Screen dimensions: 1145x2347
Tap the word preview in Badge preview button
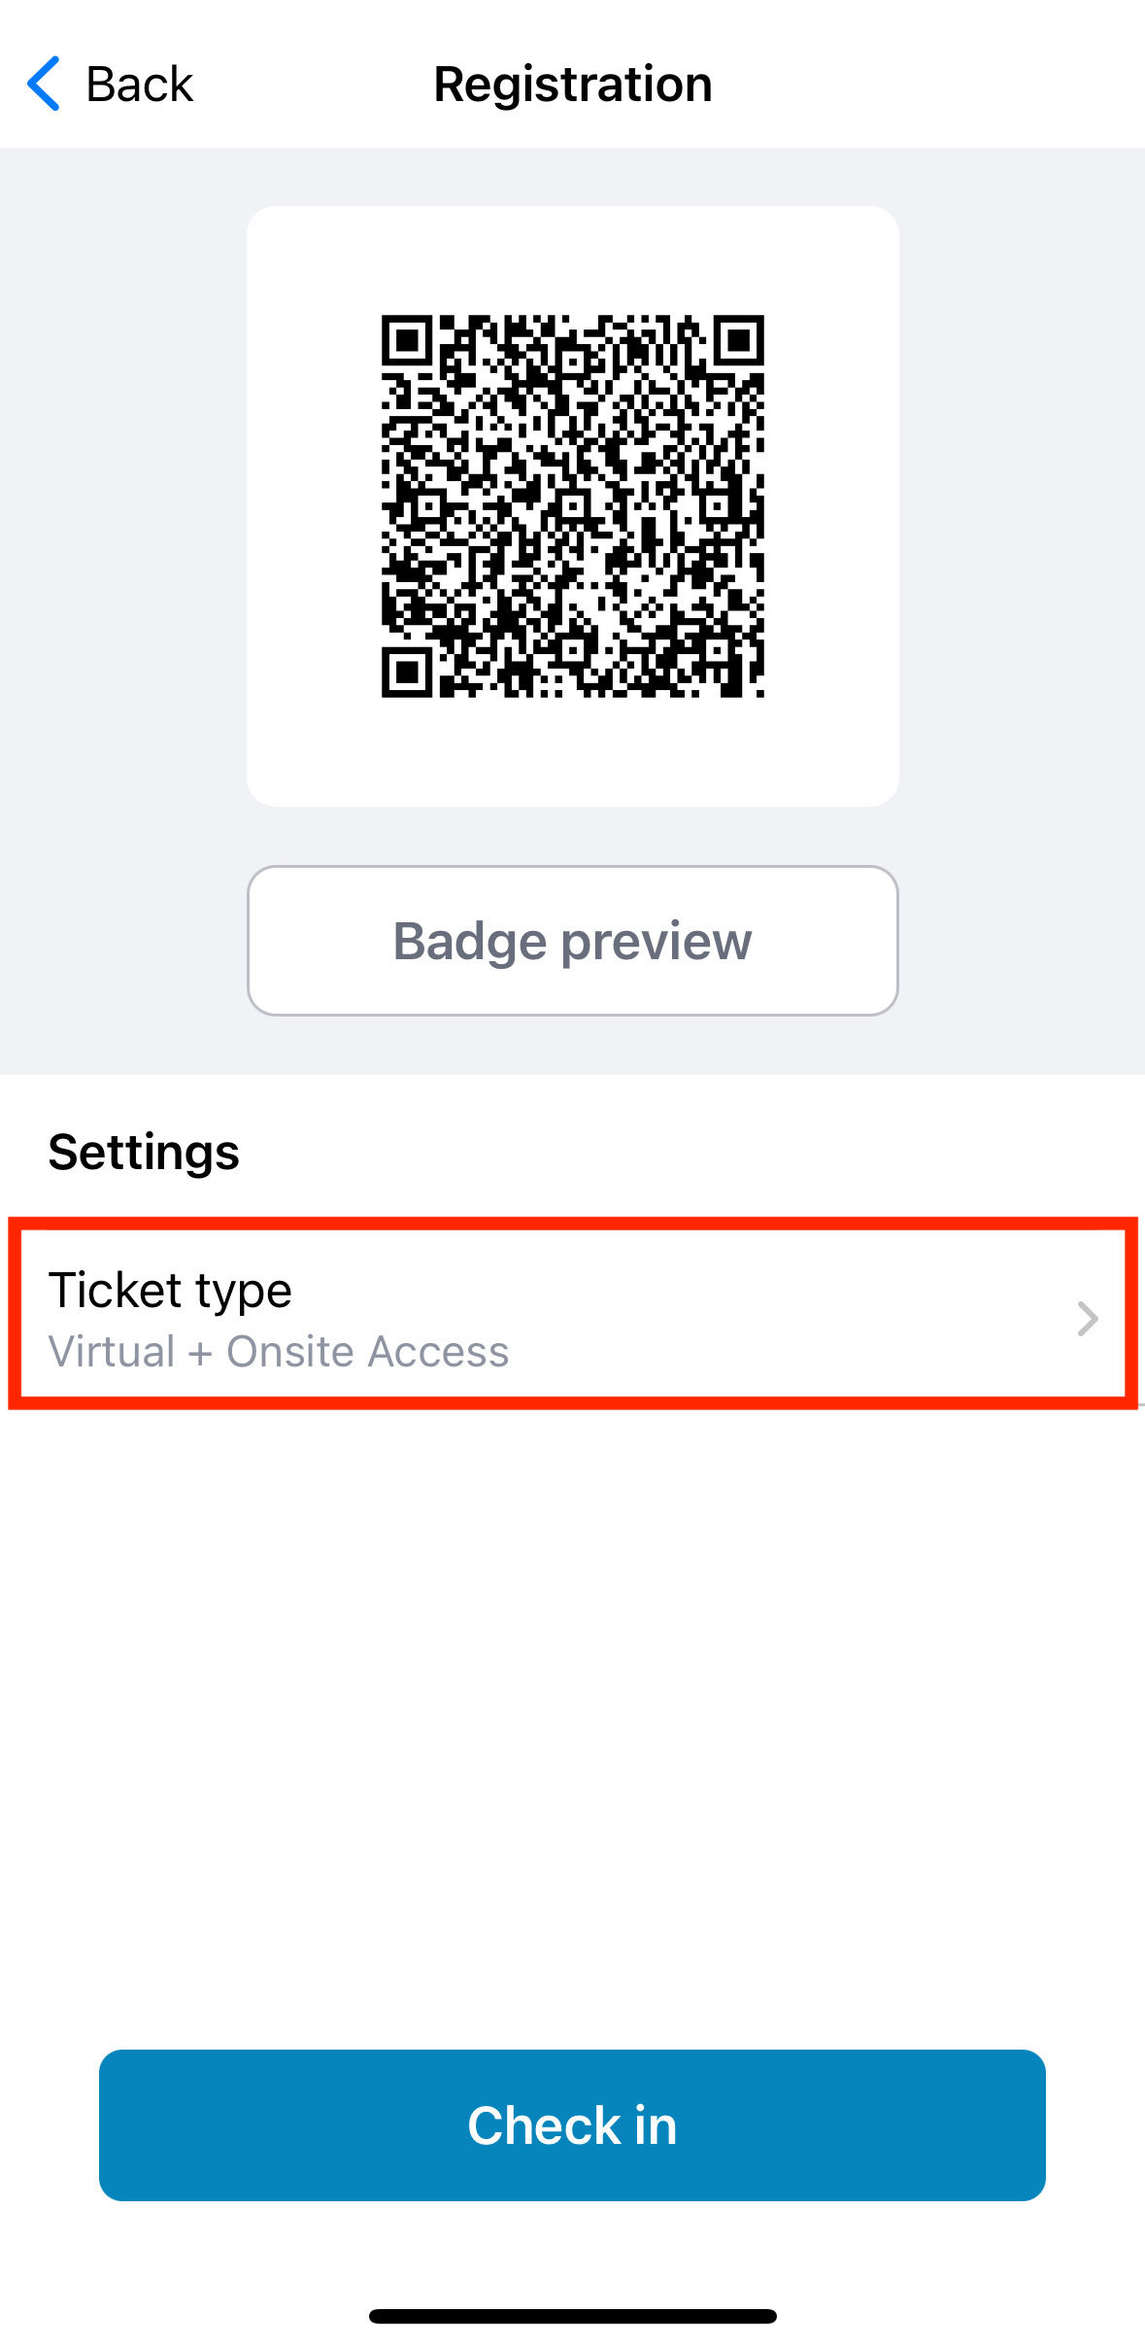pos(657,943)
